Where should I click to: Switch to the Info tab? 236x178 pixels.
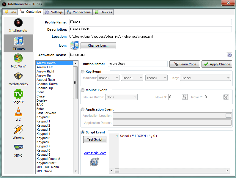tap(10, 12)
